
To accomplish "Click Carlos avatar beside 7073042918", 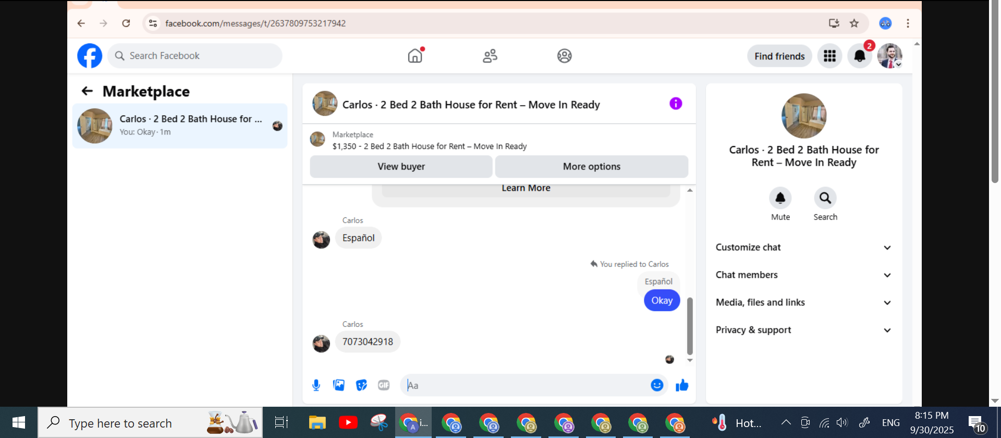I will (321, 344).
